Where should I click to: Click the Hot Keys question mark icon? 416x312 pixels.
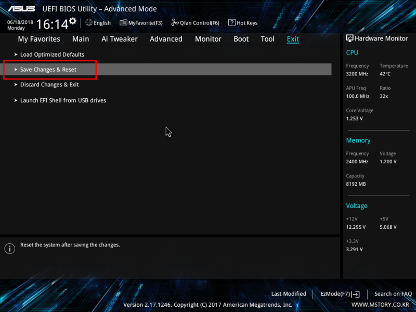231,22
